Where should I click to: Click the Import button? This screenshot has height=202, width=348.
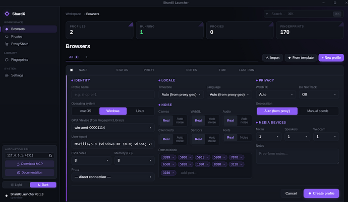[272, 58]
